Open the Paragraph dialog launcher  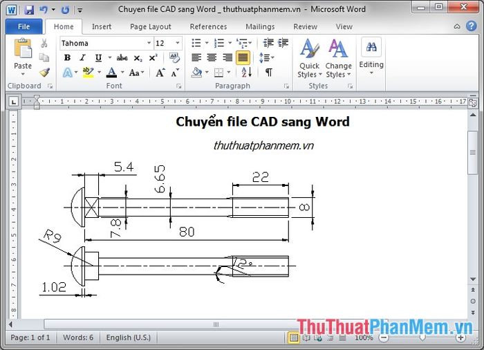pyautogui.click(x=286, y=86)
